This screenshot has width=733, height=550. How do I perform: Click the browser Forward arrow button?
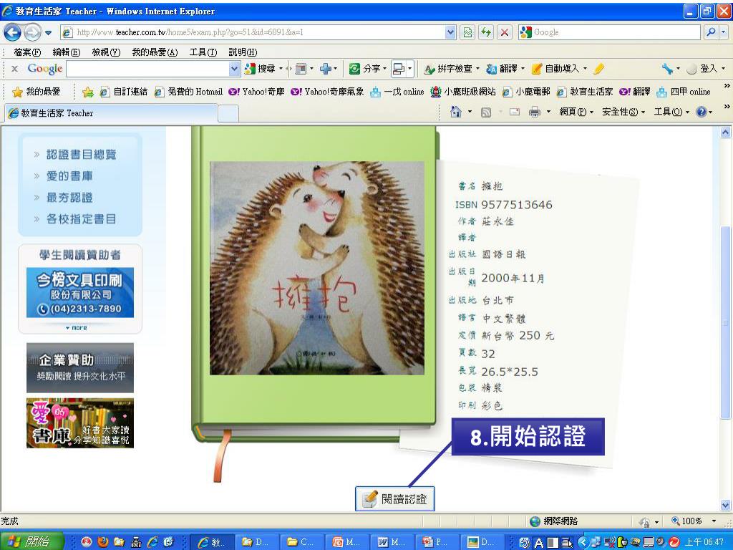[x=32, y=32]
